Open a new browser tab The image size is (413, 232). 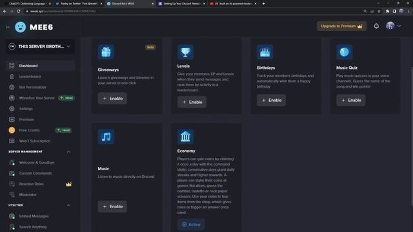(x=264, y=4)
